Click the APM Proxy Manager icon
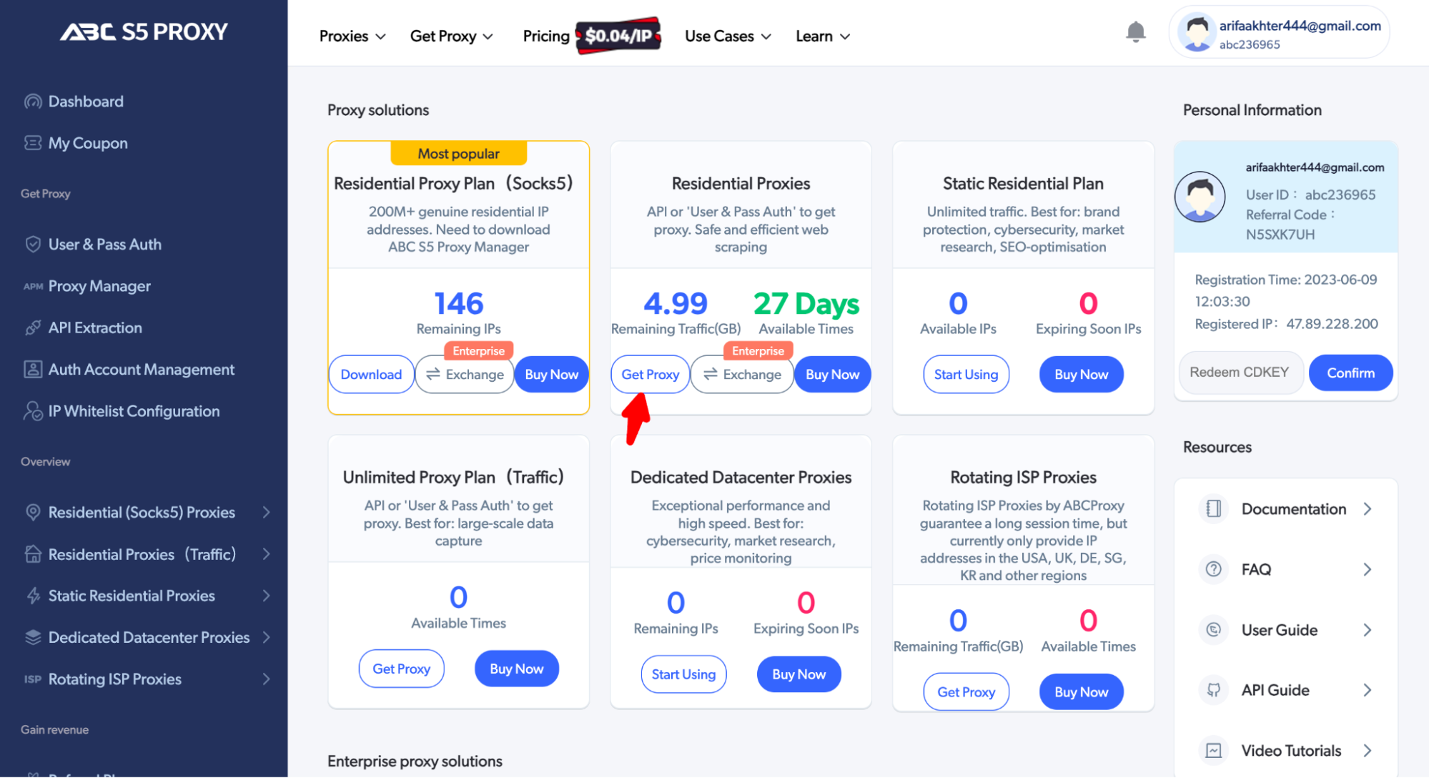 click(33, 286)
